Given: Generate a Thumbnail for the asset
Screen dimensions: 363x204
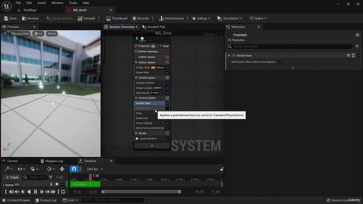Looking at the screenshot, I should 117,18.
